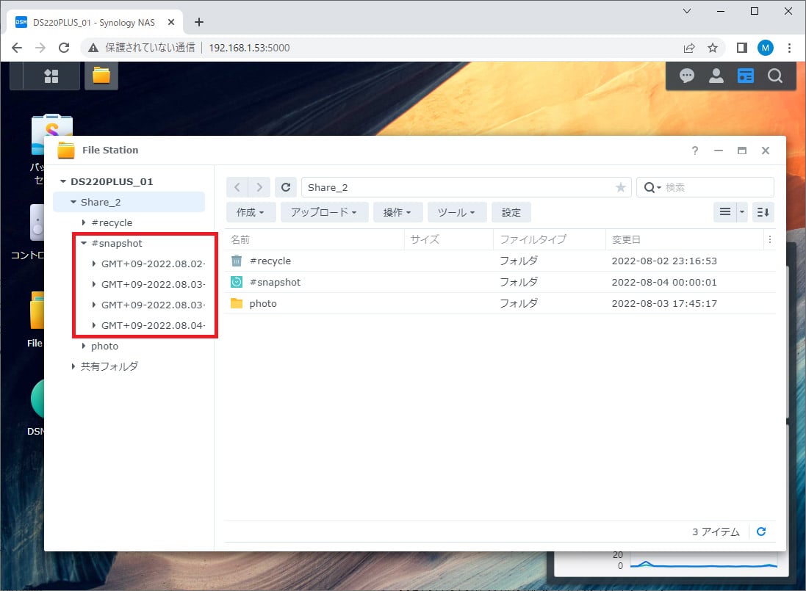Bookmark this page with browser star
806x591 pixels.
coord(713,48)
